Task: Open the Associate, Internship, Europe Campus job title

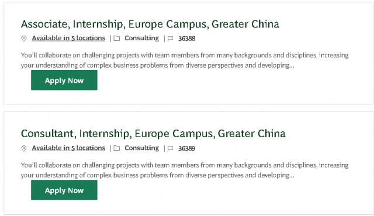Action: point(150,25)
